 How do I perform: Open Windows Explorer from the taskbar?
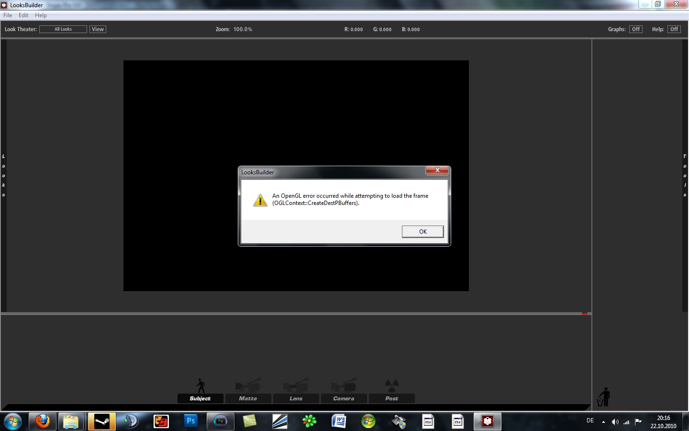coord(71,421)
